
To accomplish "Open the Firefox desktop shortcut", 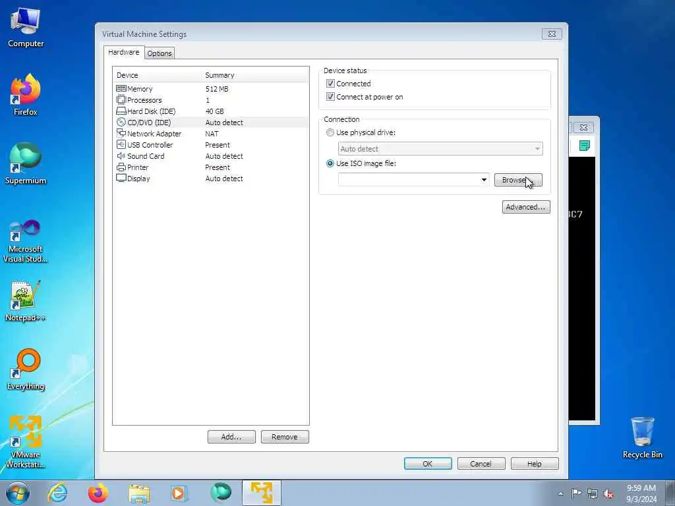I will point(26,95).
